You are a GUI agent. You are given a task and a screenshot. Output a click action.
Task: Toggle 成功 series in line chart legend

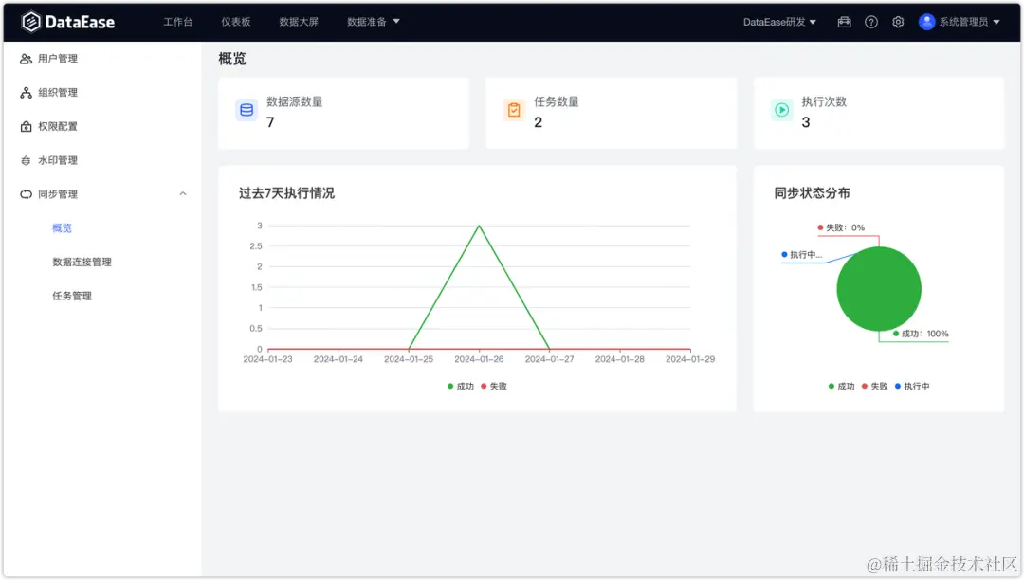tap(461, 387)
